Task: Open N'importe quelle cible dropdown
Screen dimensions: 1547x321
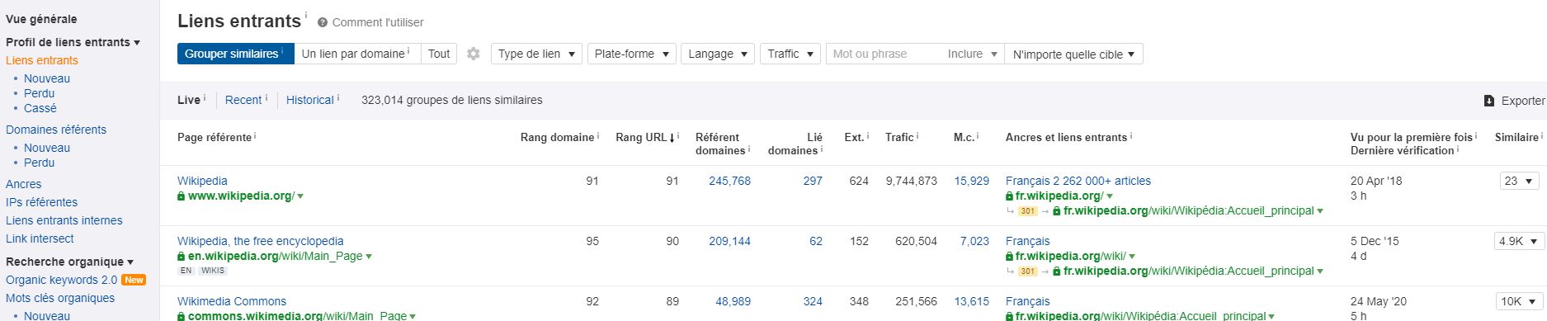Action: click(x=1073, y=54)
